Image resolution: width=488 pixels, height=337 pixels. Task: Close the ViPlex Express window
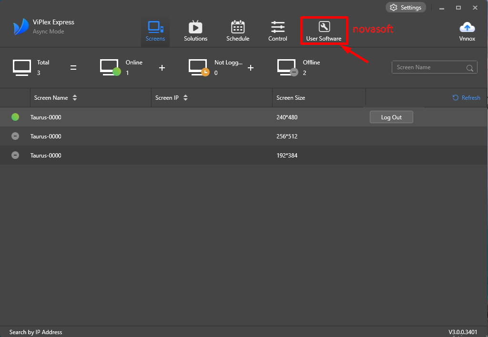point(475,8)
